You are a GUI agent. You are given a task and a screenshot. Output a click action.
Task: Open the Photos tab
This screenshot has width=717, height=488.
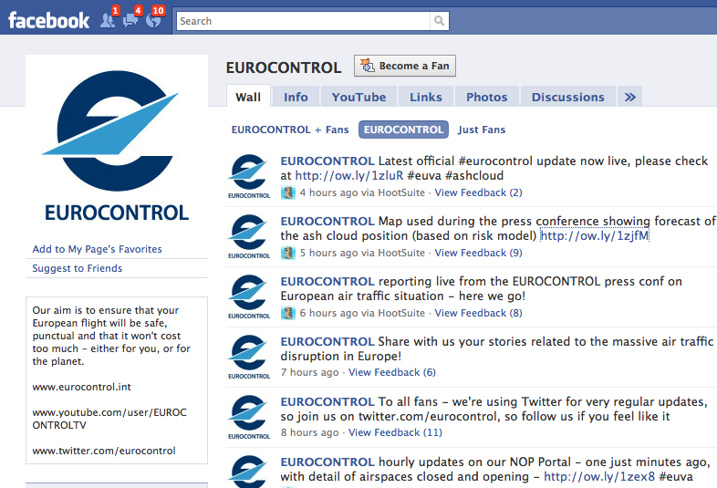point(486,97)
